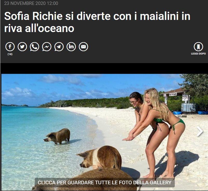The image size is (208, 191).
Task: Send the article via WhatsApp
Action: [x=34, y=47]
